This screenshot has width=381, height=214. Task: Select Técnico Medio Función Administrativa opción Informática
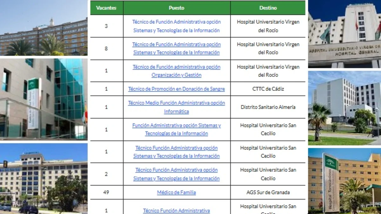pos(176,107)
